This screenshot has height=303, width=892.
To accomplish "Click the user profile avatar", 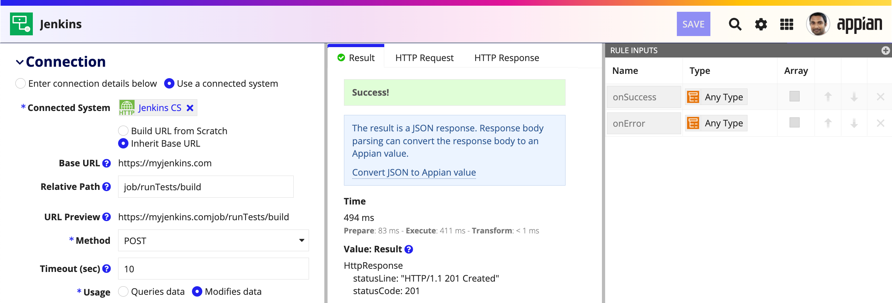I will click(818, 24).
